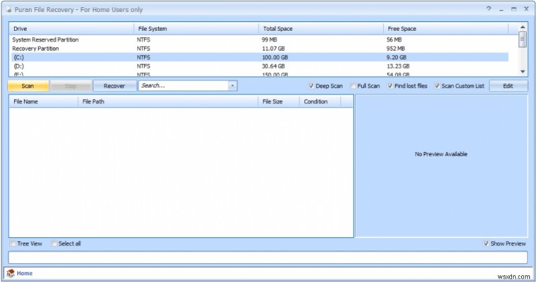Click the No Preview Available text
Viewport: 536px width, 282px height.
click(441, 154)
